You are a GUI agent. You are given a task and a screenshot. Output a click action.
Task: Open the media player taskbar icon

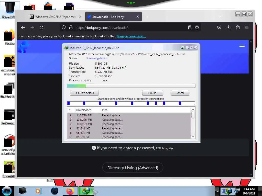coord(38,191)
